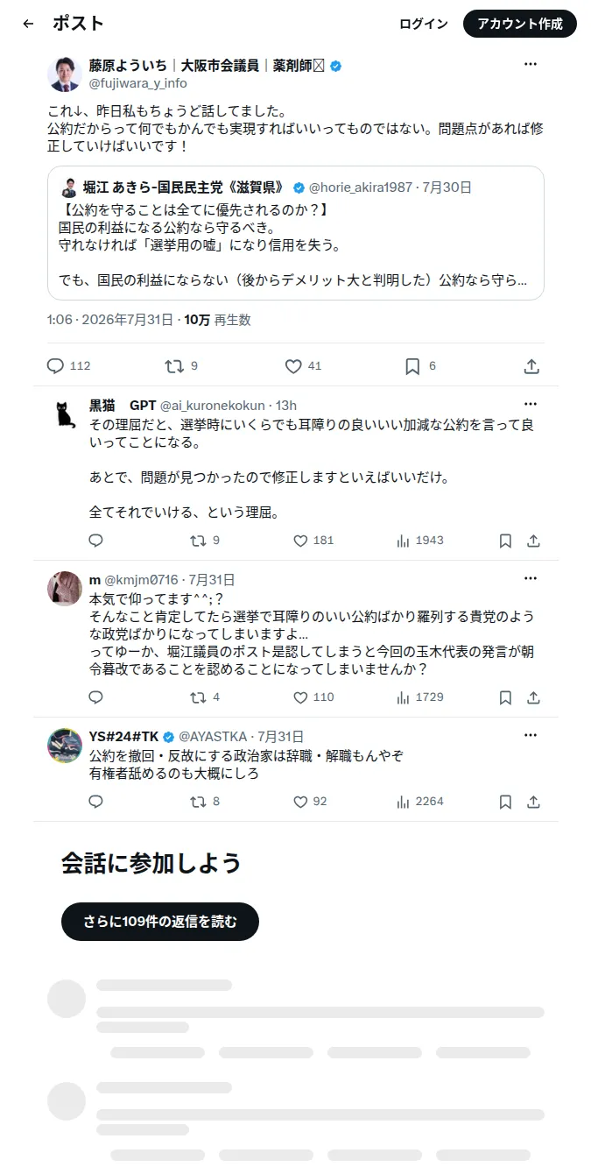Open the reply icon on the main post
The image size is (591, 1174).
[x=55, y=366]
